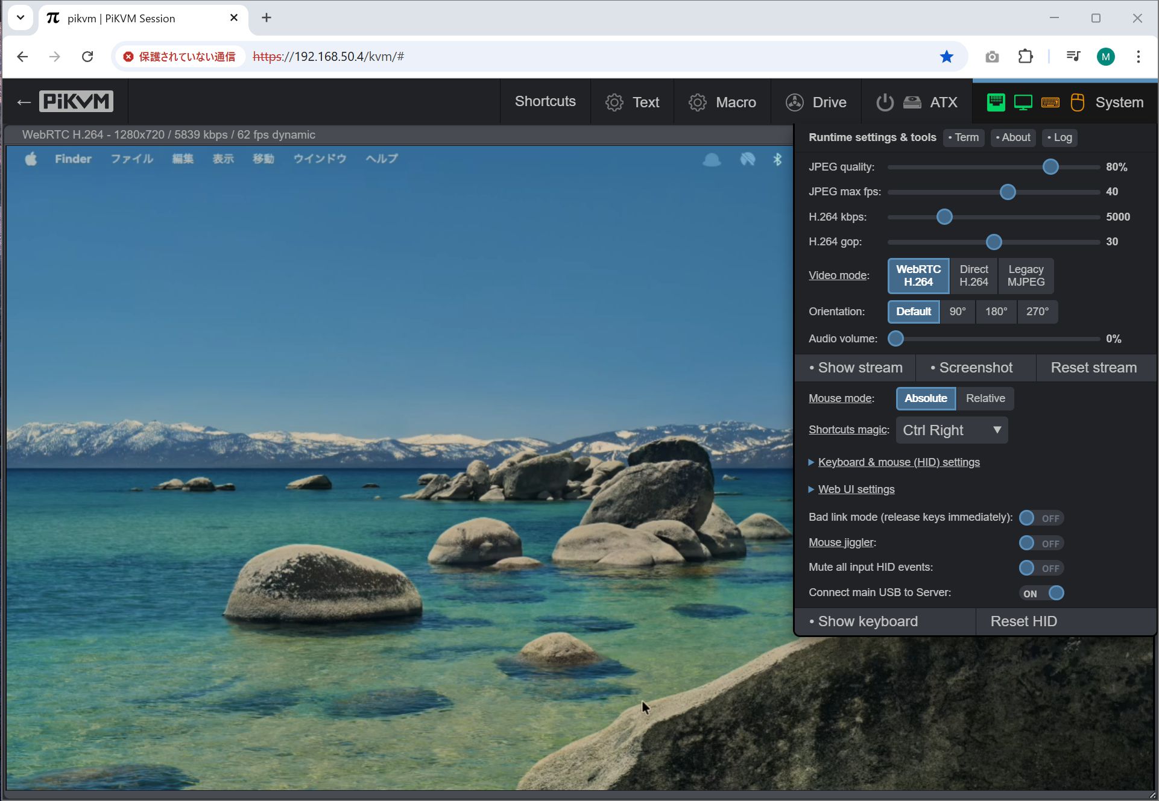
Task: Click the Reset stream button
Action: coord(1093,368)
